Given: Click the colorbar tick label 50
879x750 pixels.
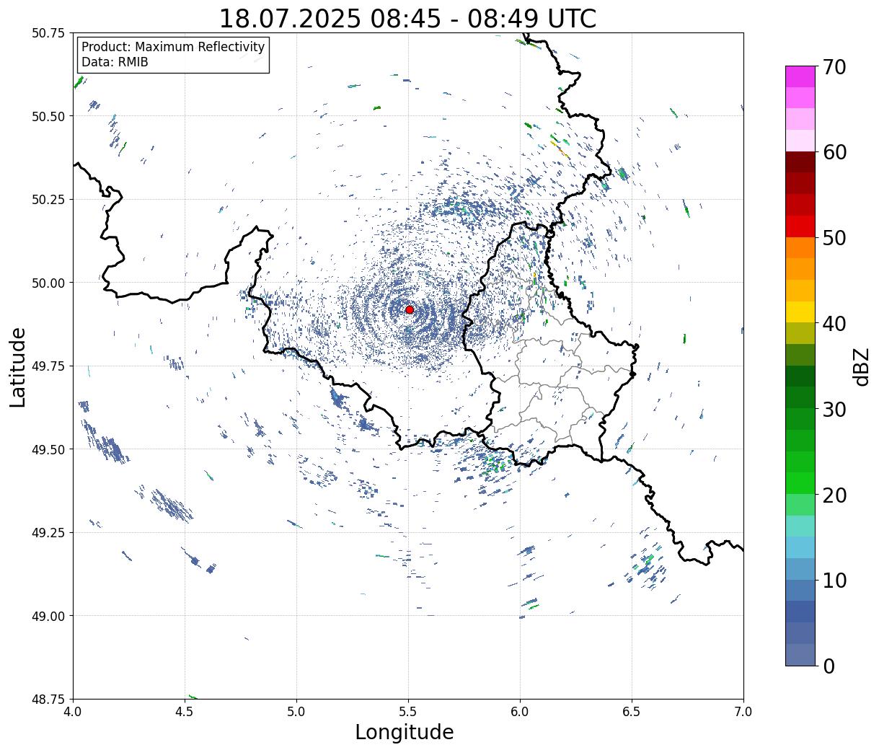Looking at the screenshot, I should coord(834,238).
